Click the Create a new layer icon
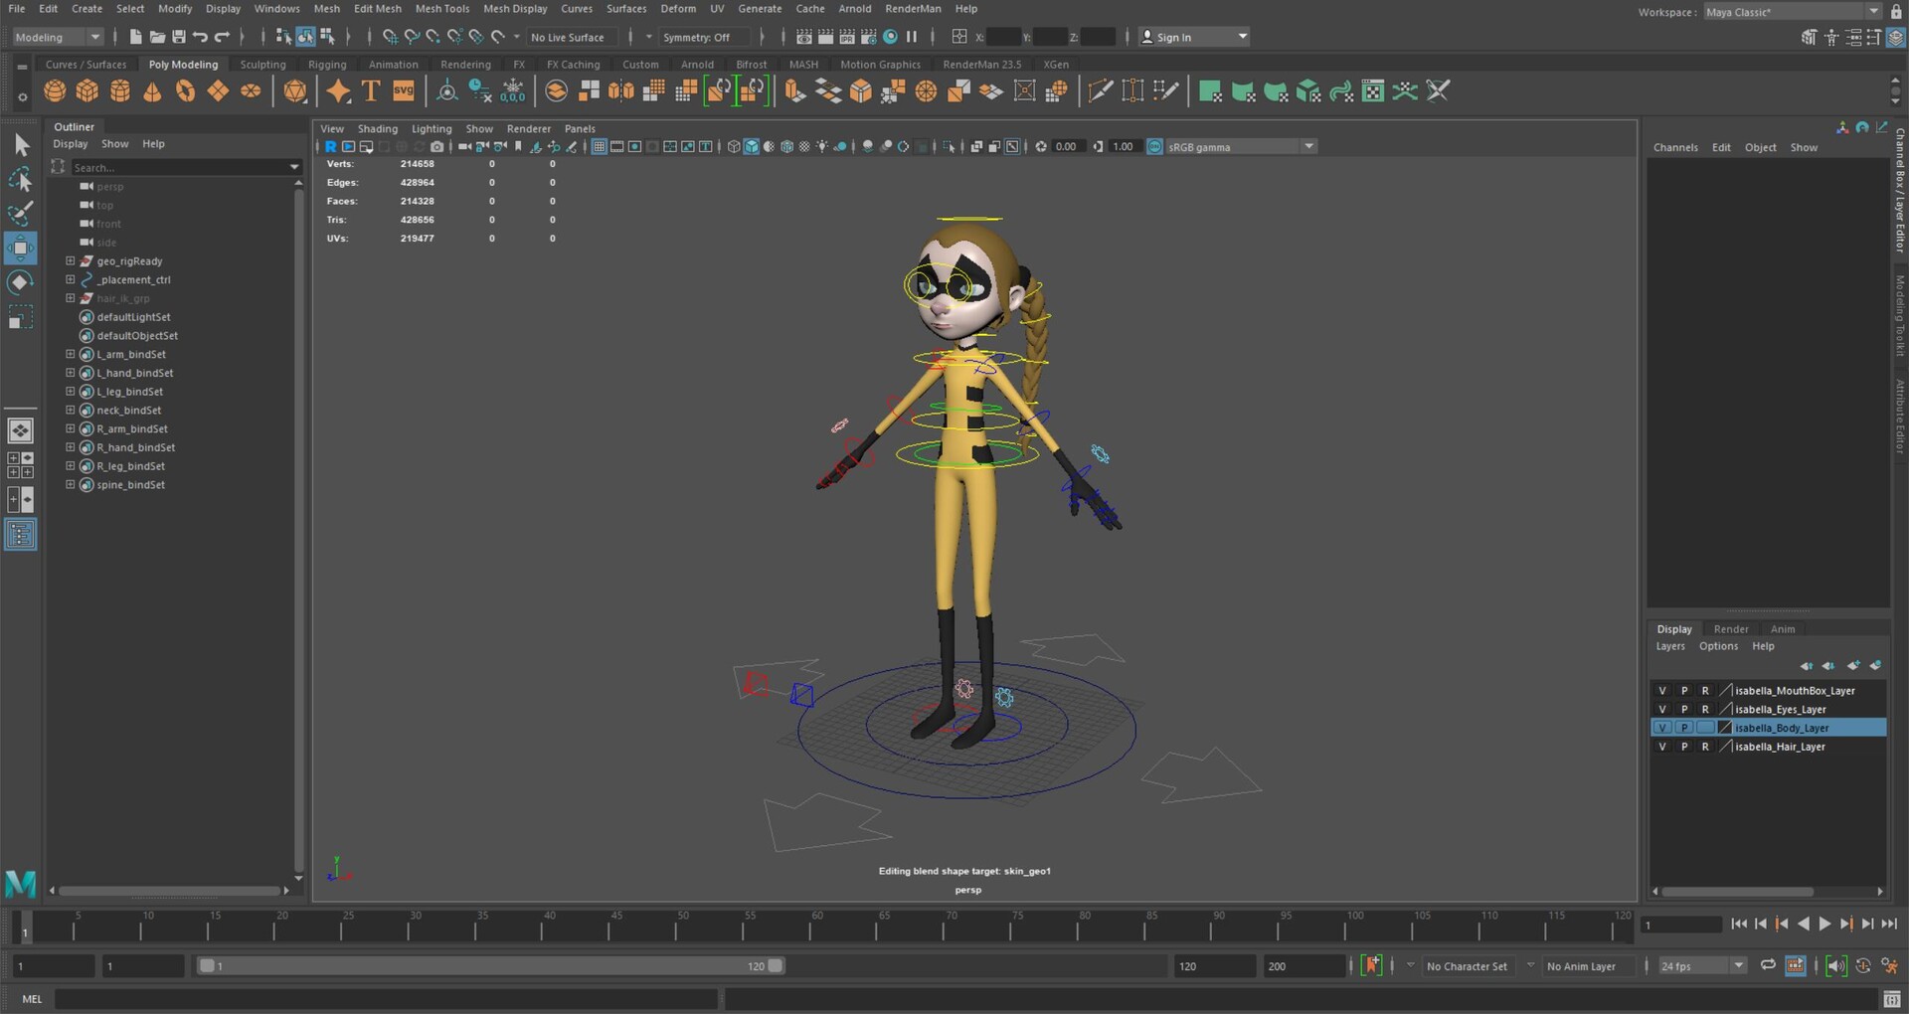This screenshot has height=1014, width=1909. point(1853,665)
